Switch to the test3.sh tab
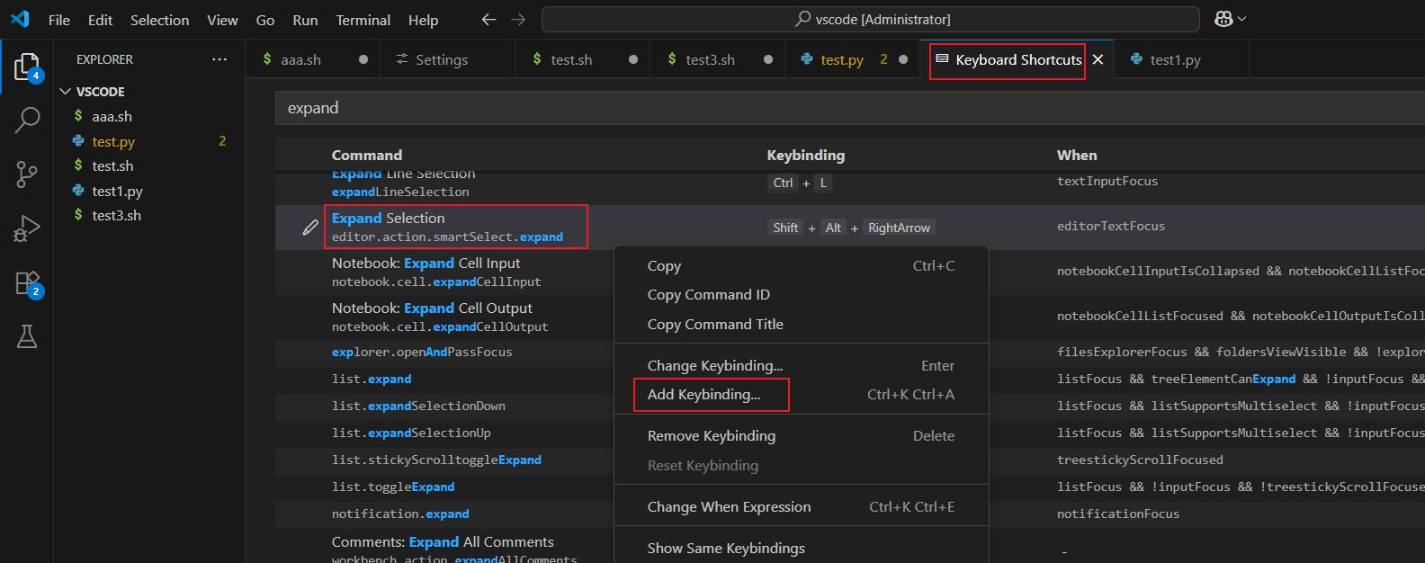Image resolution: width=1425 pixels, height=563 pixels. tap(710, 59)
